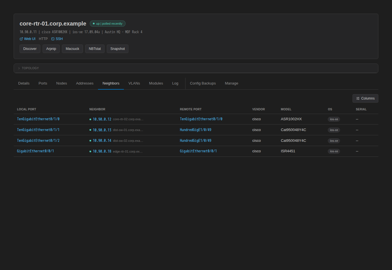Open the Manage tab
The height and width of the screenshot is (270, 392).
232,83
